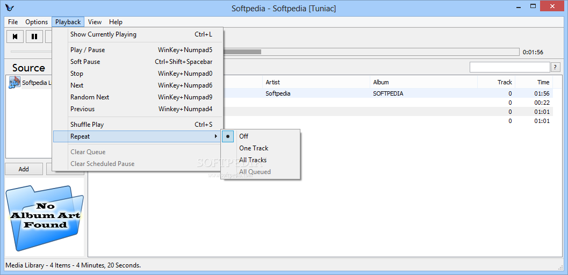The height and width of the screenshot is (275, 568).
Task: Click the playback seek progress bar
Action: pos(371,52)
